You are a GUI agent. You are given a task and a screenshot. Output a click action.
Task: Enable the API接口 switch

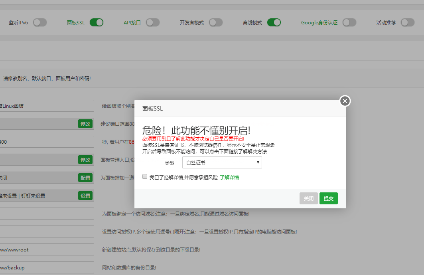(x=153, y=22)
